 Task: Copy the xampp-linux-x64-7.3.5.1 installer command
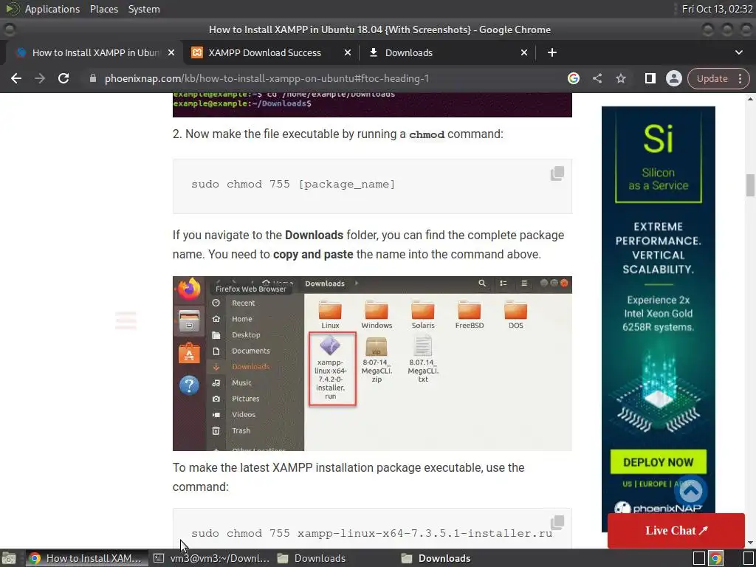(557, 523)
